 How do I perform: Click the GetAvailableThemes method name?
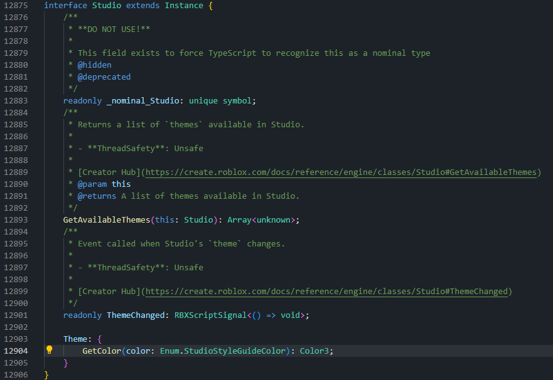click(x=107, y=219)
